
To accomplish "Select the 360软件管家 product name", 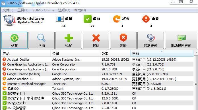I will tap(17, 108).
